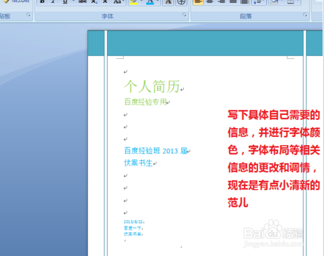The height and width of the screenshot is (256, 324).
Task: Apply paragraph borders
Action: 290,2
